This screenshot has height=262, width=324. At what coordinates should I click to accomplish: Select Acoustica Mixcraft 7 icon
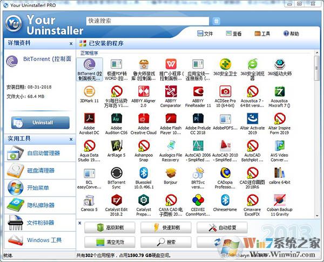pos(280,91)
